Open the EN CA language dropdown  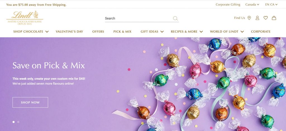click(x=271, y=4)
